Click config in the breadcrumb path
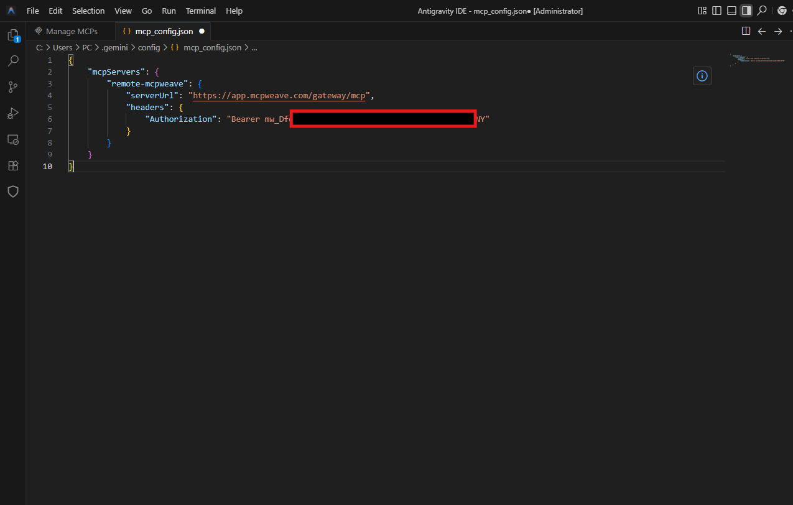The image size is (793, 505). coord(149,47)
